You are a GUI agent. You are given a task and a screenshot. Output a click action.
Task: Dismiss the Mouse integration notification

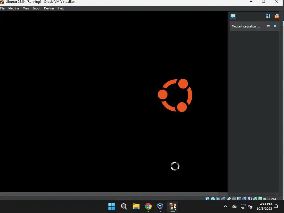275,26
